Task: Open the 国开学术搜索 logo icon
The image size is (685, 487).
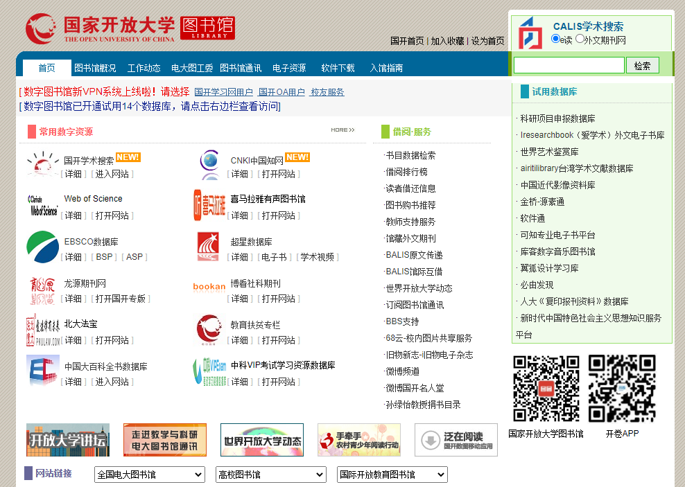Action: [x=42, y=164]
